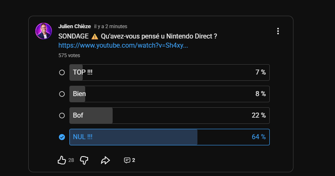Viewport: 335px width, 176px height.
Task: Share the post using the arrow icon
Action: coord(105,160)
